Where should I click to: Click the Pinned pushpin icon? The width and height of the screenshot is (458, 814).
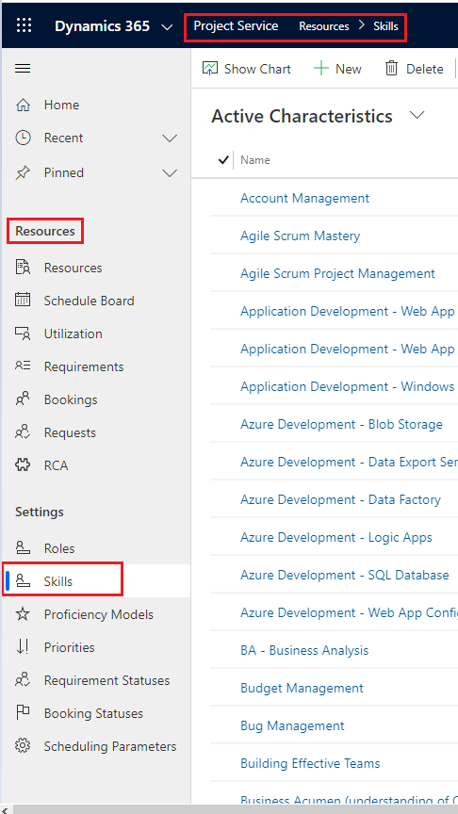23,172
